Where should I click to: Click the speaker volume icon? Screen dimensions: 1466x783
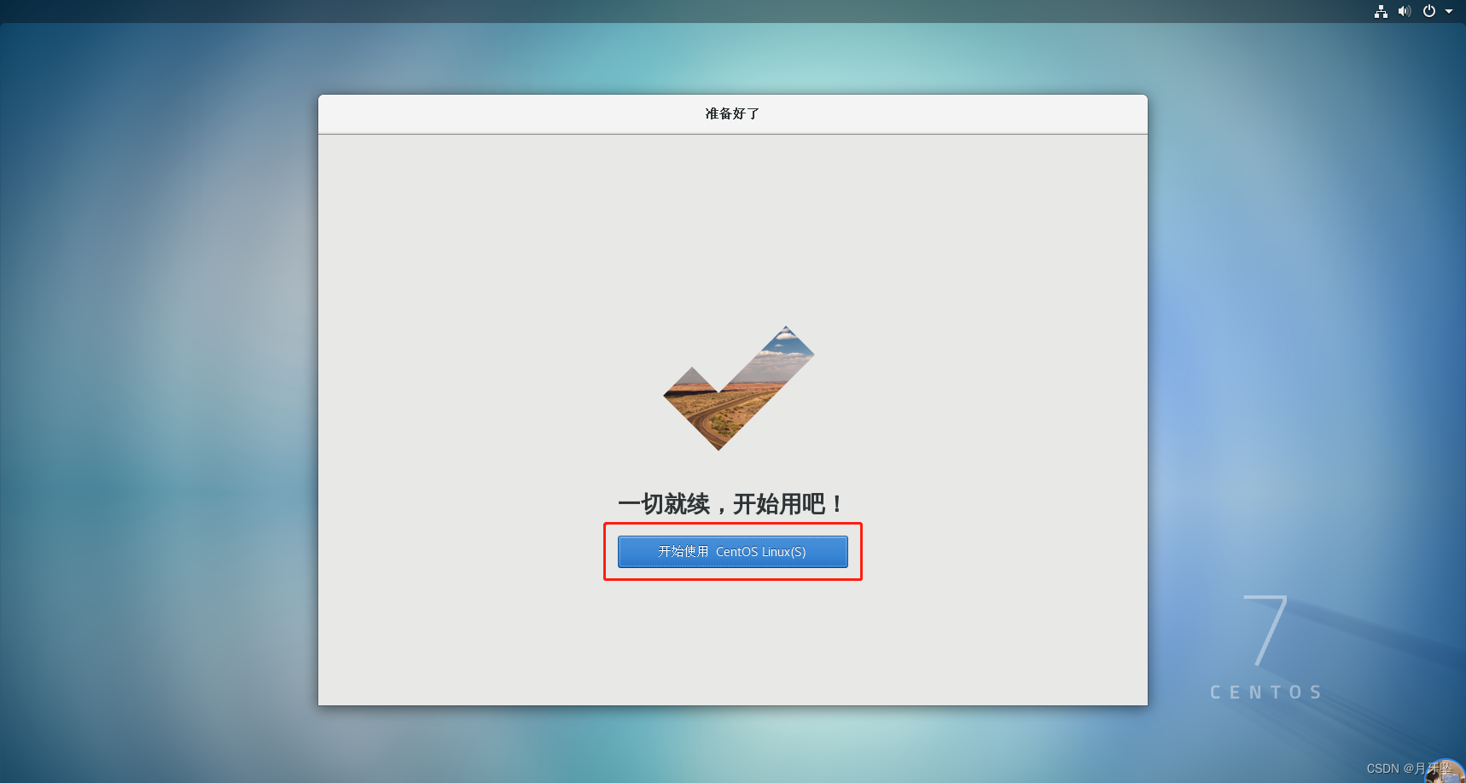point(1405,11)
